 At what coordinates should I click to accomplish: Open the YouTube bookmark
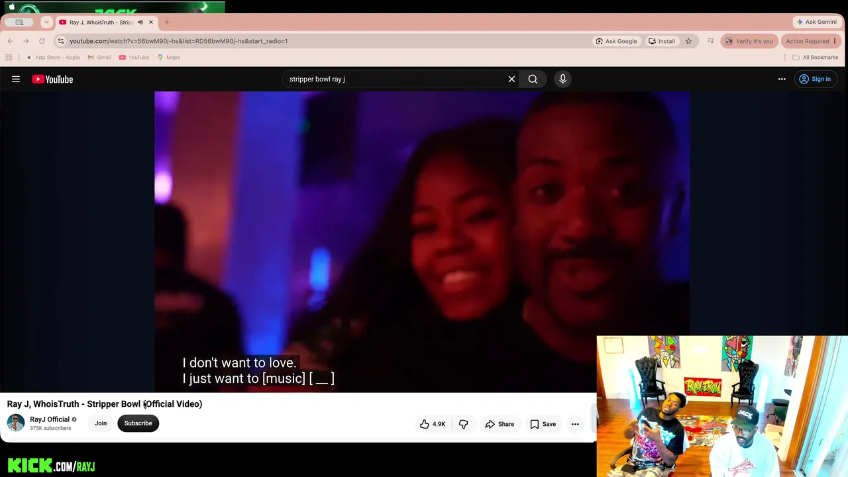(134, 58)
